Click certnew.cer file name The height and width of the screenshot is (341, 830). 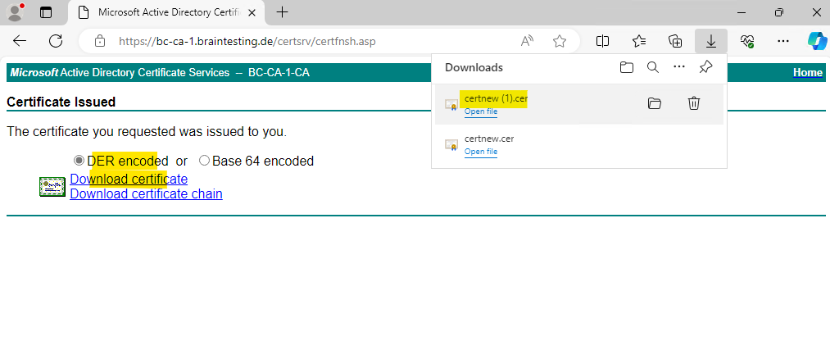[489, 139]
